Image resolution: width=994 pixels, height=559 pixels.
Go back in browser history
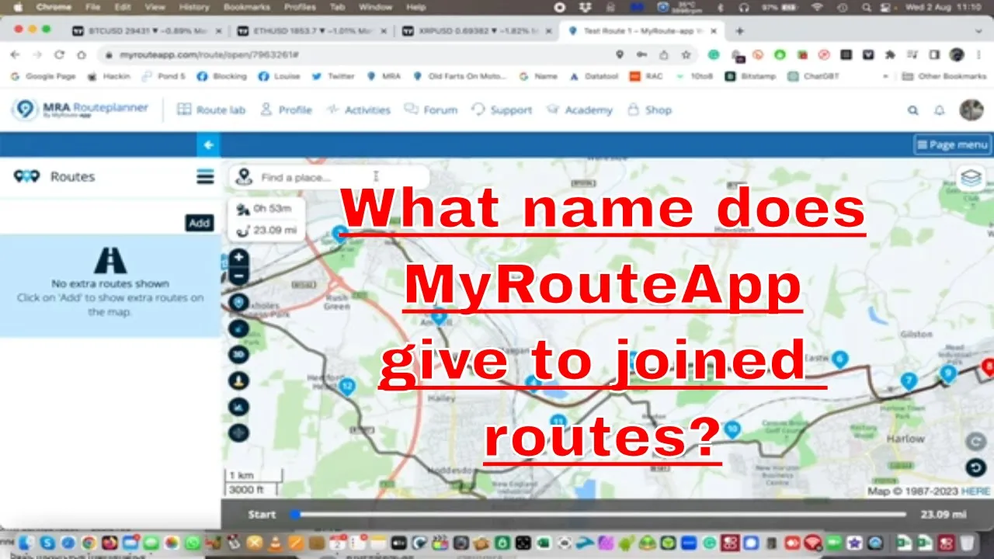click(16, 55)
